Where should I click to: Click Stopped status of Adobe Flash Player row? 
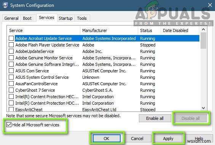tap(148, 45)
